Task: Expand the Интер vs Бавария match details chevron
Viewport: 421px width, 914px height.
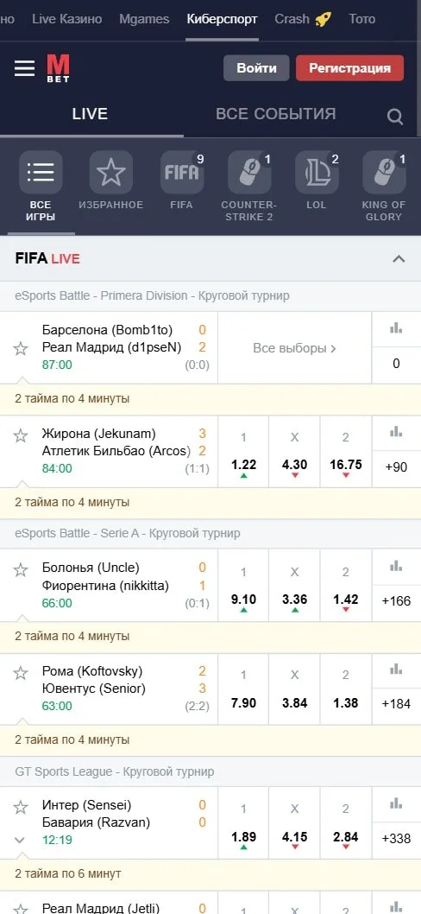Action: [x=20, y=840]
